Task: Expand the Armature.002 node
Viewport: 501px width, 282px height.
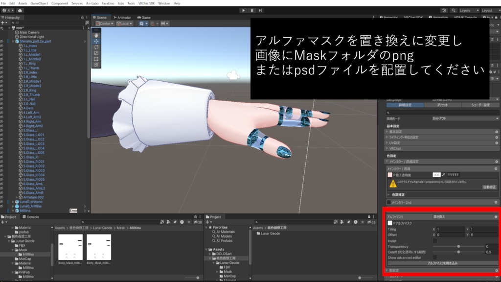Action: pyautogui.click(x=17, y=197)
